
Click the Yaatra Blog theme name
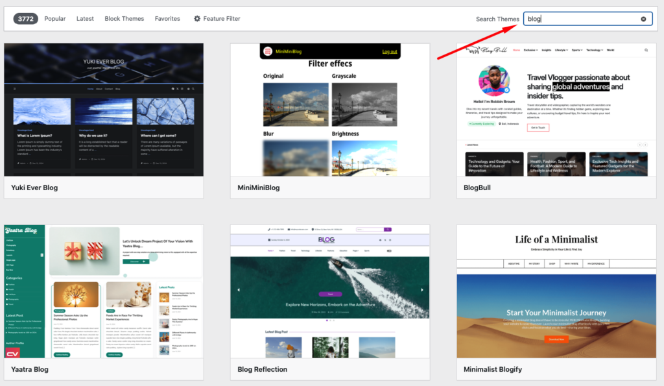pyautogui.click(x=30, y=370)
